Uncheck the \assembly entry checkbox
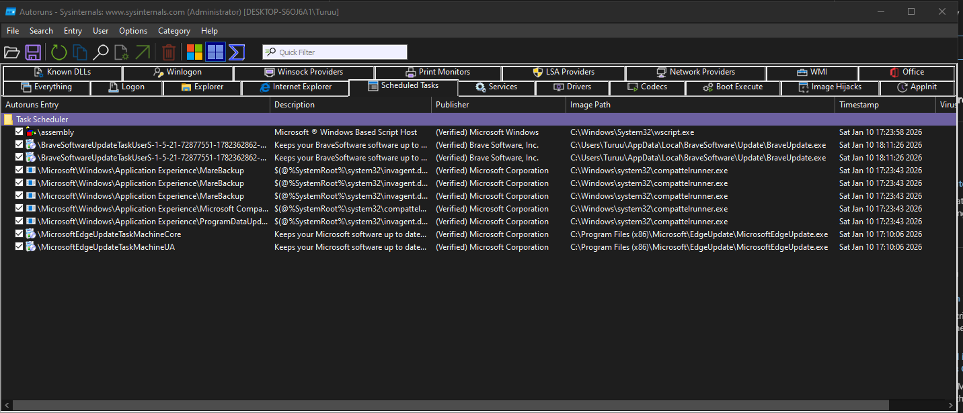The height and width of the screenshot is (413, 963). click(x=20, y=132)
